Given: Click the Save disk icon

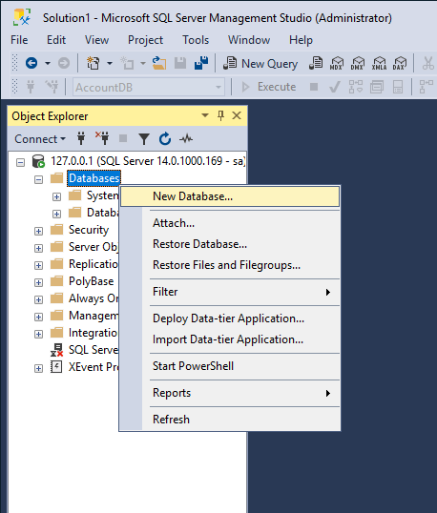Looking at the screenshot, I should (x=180, y=63).
